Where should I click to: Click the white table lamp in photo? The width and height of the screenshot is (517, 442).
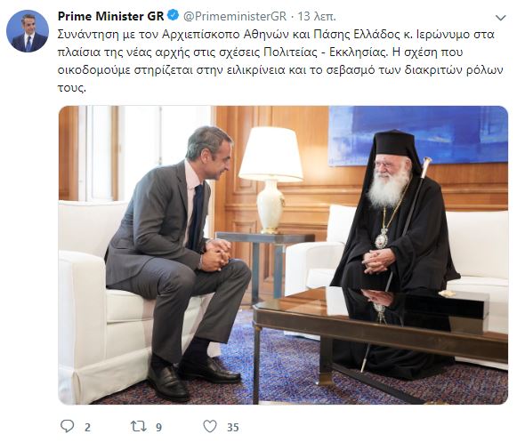[271, 180]
